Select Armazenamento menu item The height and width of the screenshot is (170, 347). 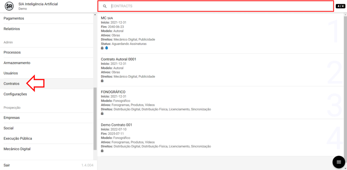(17, 63)
